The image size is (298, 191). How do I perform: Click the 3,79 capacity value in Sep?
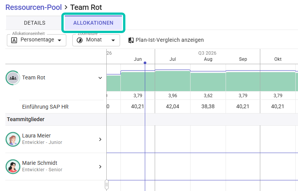[243, 96]
